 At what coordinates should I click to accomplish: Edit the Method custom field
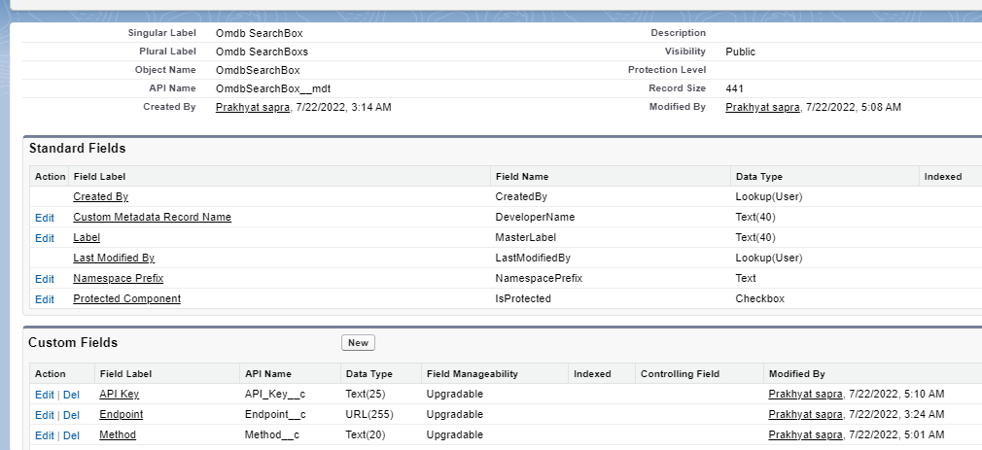point(45,435)
